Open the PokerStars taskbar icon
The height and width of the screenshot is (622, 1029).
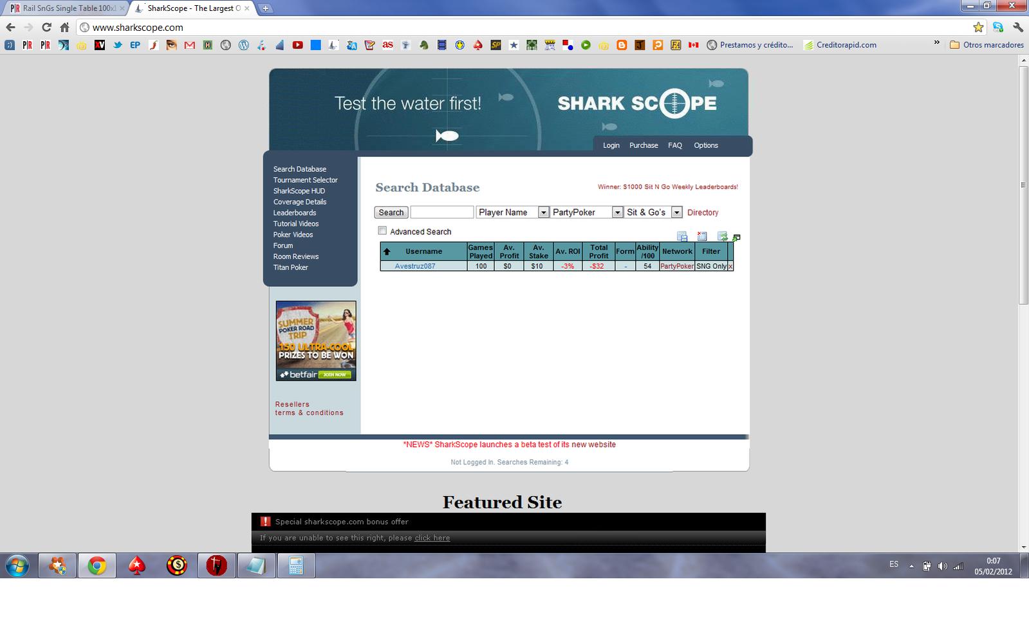click(136, 566)
